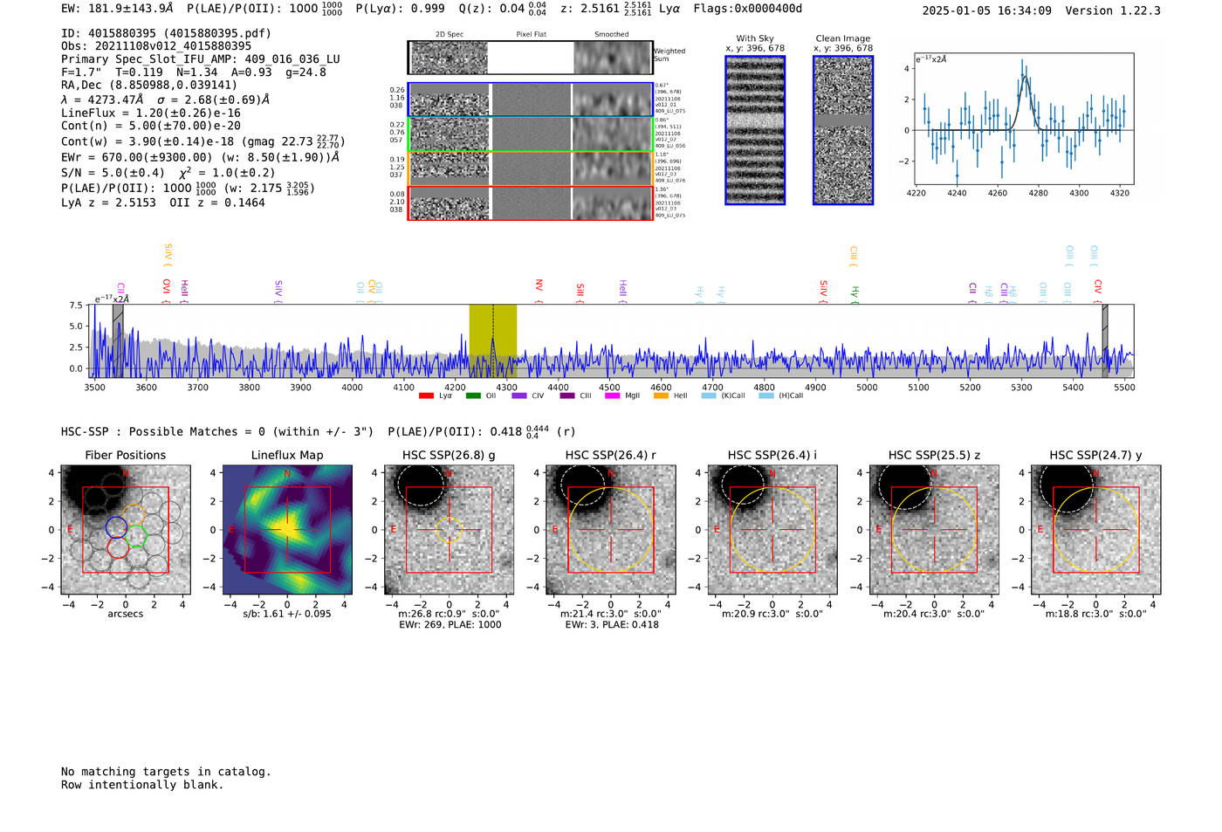Click the green OII legend swatch
1222x832 pixels.
point(473,395)
